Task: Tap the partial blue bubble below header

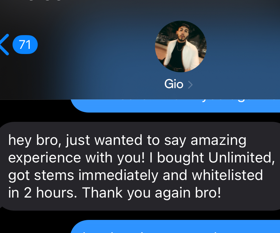Action: pos(175,106)
